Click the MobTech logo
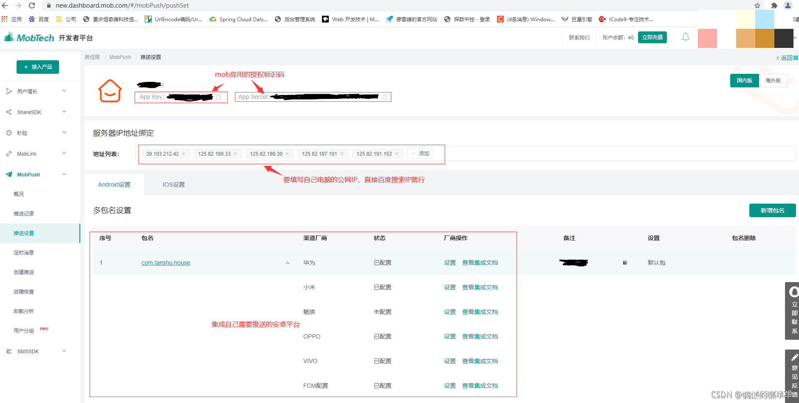 coord(29,37)
